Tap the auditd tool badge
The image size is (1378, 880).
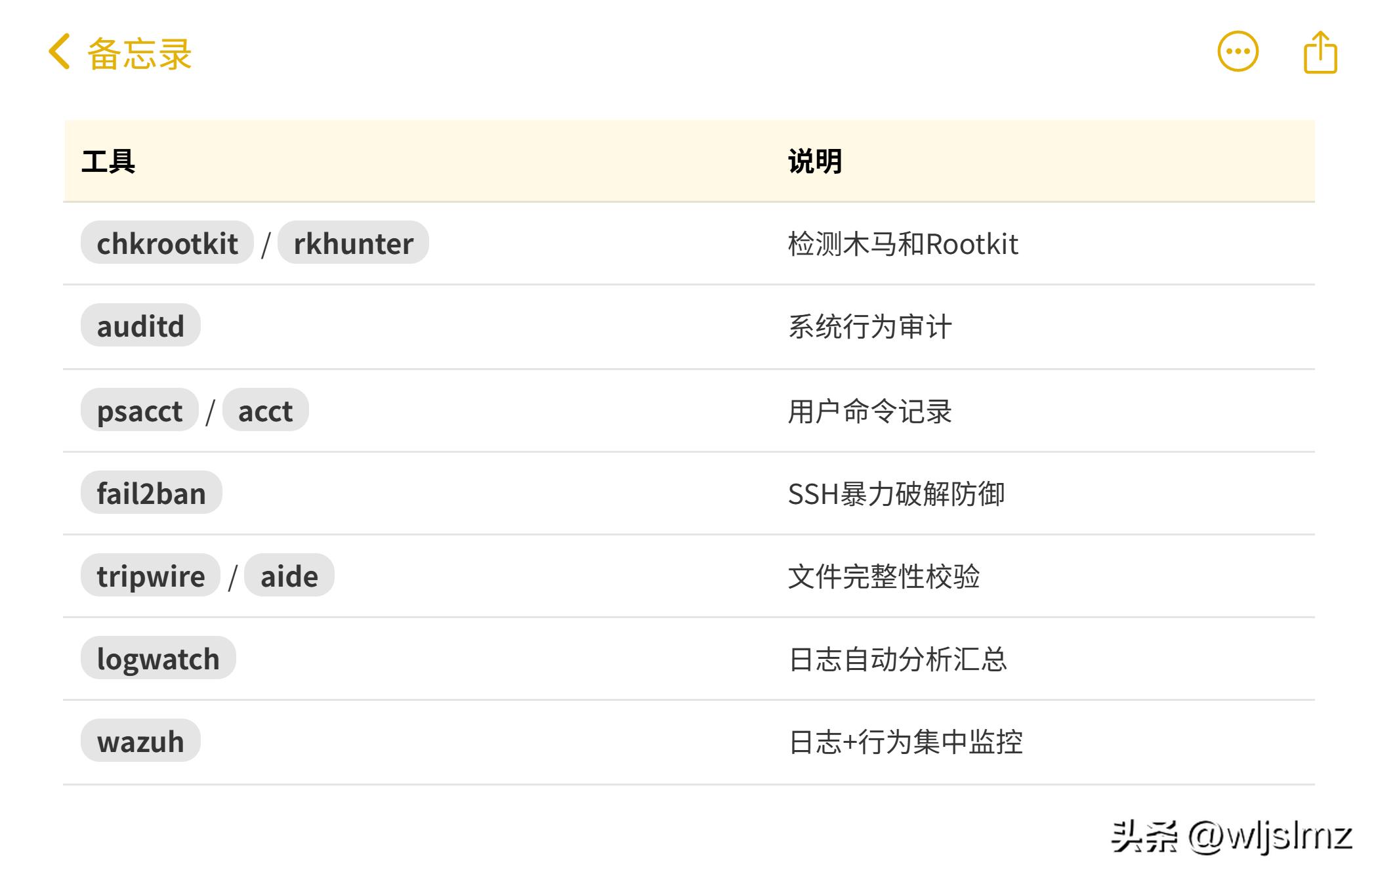[x=140, y=326]
